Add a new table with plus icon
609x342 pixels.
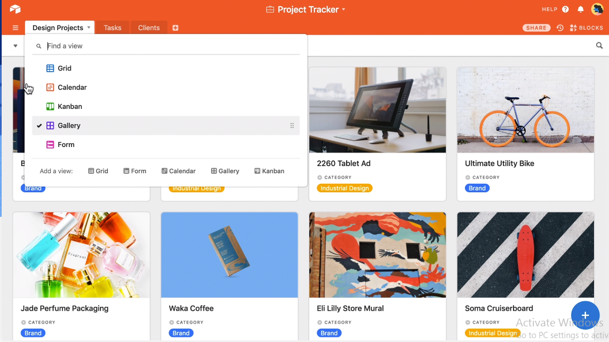[x=175, y=27]
